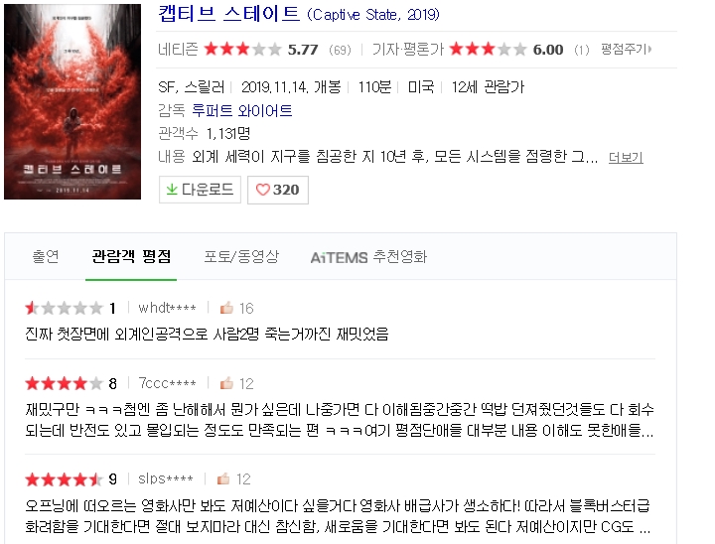Click the 다운로드 button
715x544 pixels.
tap(200, 190)
